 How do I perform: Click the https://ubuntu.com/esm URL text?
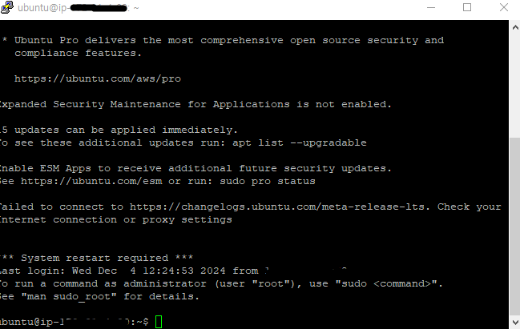coord(91,181)
